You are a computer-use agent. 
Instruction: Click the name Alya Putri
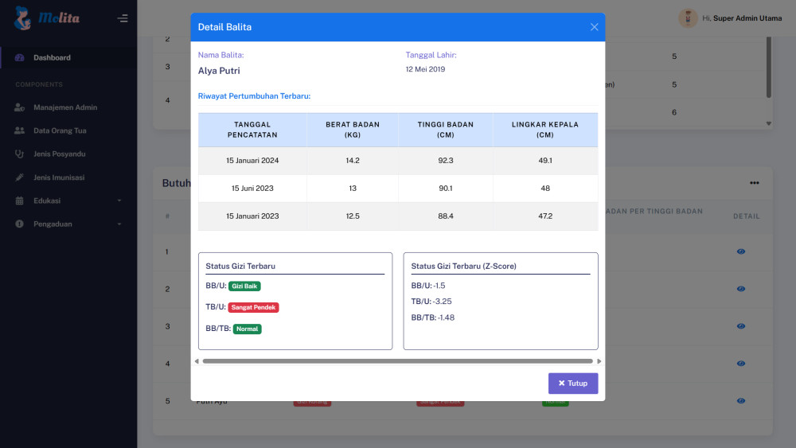219,71
